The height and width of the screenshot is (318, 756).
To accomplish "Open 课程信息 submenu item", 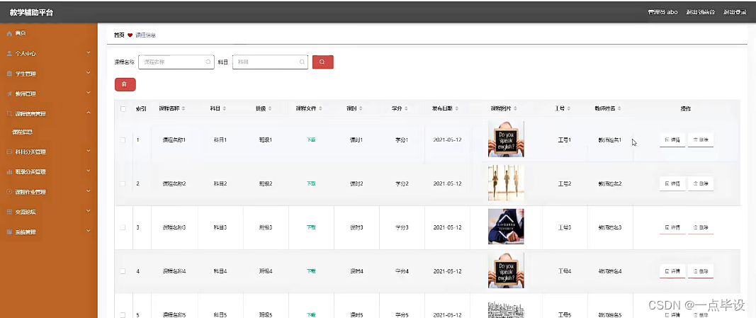I will (x=22, y=132).
